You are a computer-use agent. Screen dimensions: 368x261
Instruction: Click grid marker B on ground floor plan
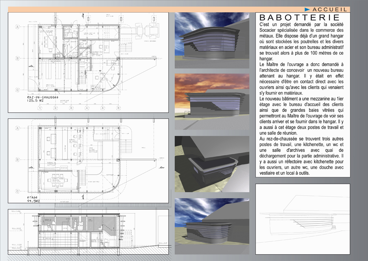tap(17, 58)
